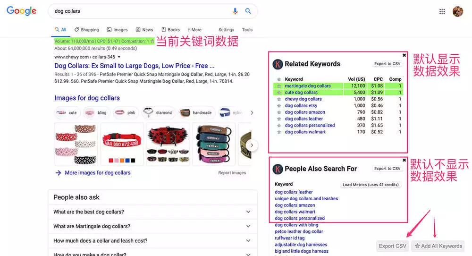Image resolution: width=472 pixels, height=256 pixels.
Task: Switch to the All tab
Action: (60, 29)
